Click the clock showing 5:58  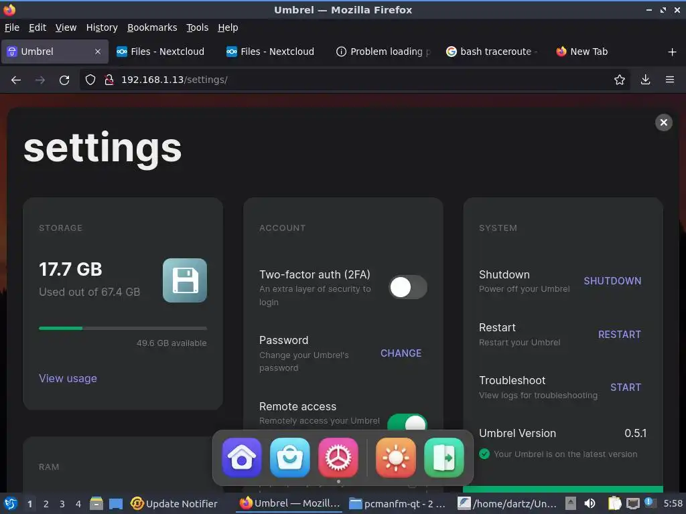click(673, 503)
